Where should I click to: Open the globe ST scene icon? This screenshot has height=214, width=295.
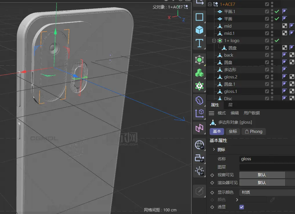pyautogui.click(x=200, y=145)
